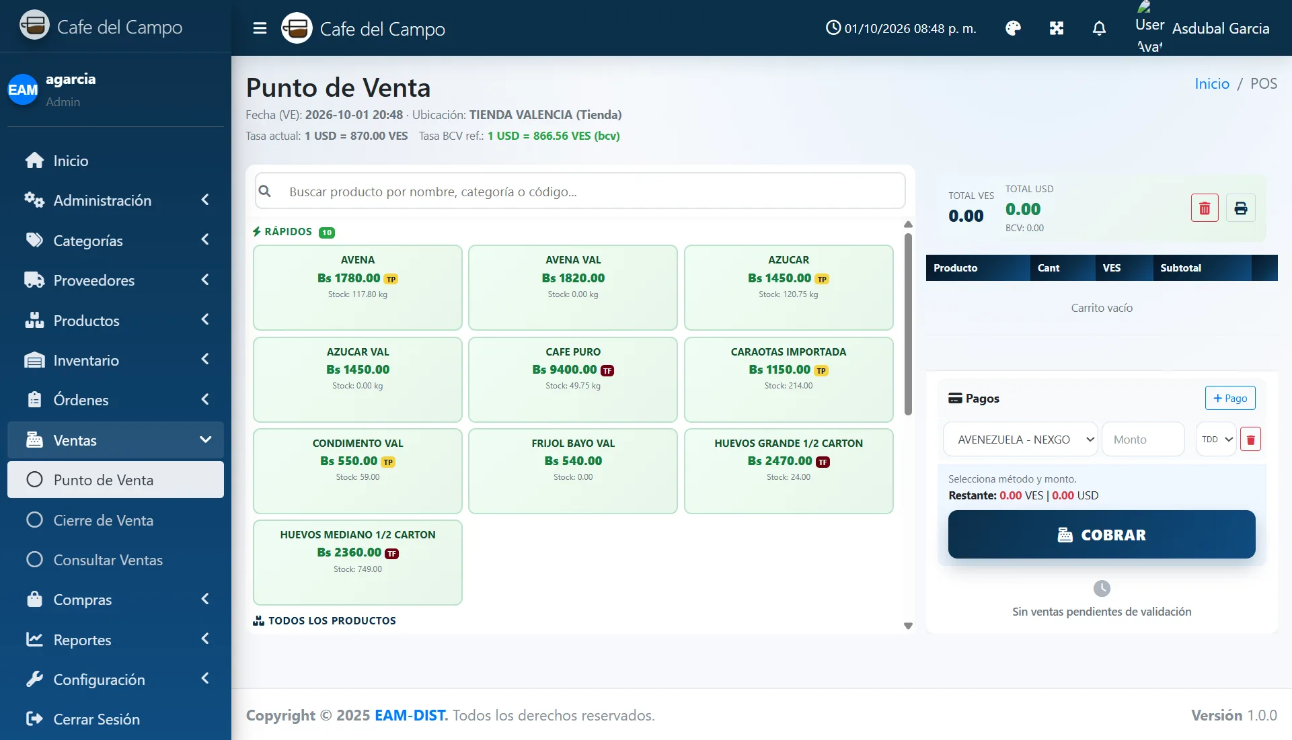Open the color theme palette icon
1292x740 pixels.
pyautogui.click(x=1013, y=28)
